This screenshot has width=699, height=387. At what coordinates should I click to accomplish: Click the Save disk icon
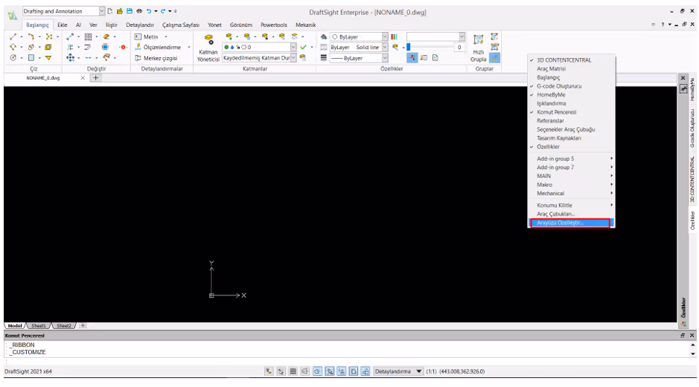[x=130, y=11]
